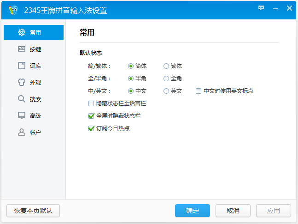Click 恢复本页默认 button
The image size is (298, 224).
point(33,211)
